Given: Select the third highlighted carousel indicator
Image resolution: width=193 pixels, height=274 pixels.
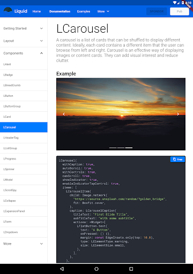Looking at the screenshot, I should pos(129,148).
